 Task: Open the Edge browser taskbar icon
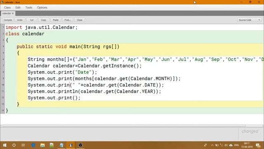tap(33, 145)
